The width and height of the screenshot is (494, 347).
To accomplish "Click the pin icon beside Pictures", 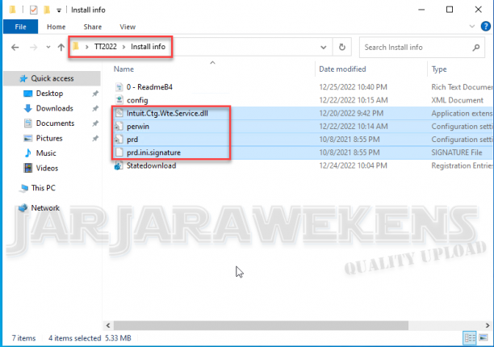I will [x=95, y=138].
